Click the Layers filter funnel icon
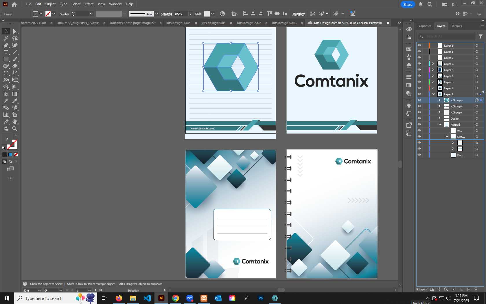The height and width of the screenshot is (304, 486). pos(481,36)
